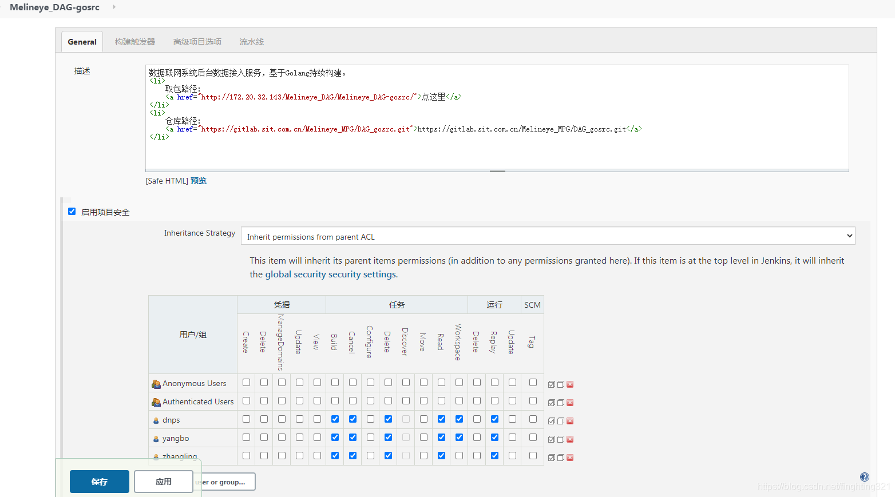Select all permissions for dnps
The width and height of the screenshot is (895, 497).
click(552, 421)
